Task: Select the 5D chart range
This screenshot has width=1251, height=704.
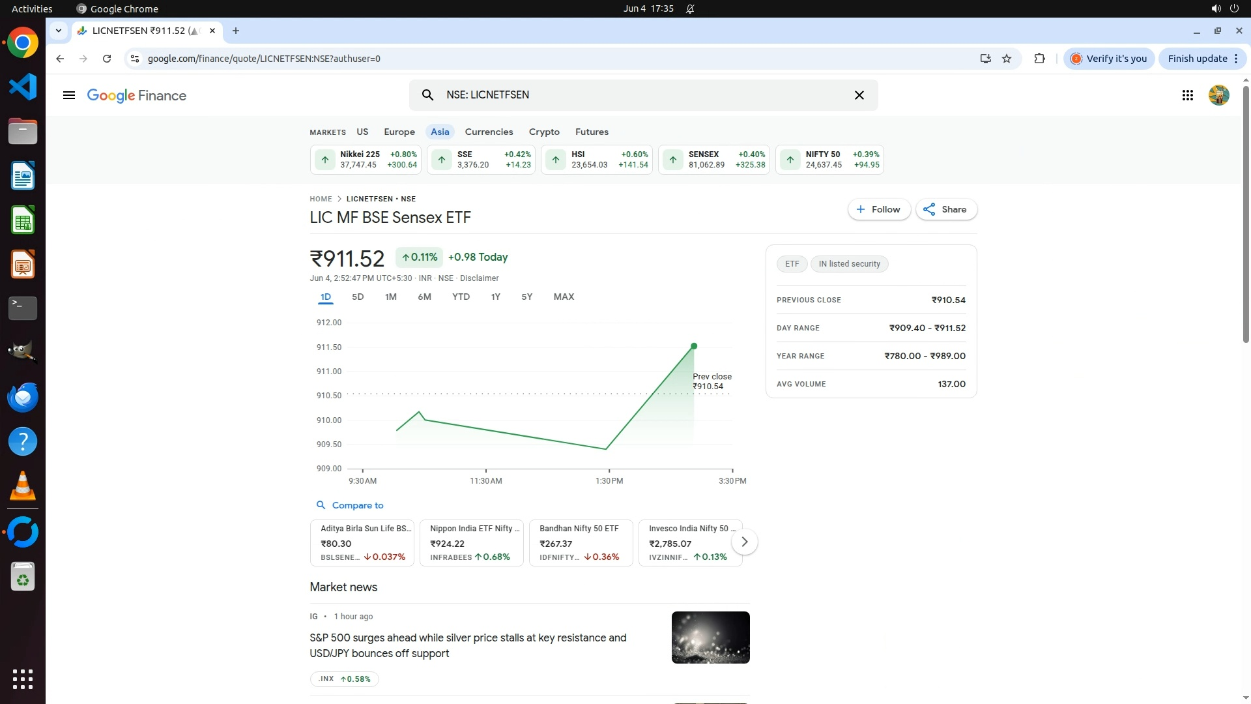Action: click(x=358, y=297)
